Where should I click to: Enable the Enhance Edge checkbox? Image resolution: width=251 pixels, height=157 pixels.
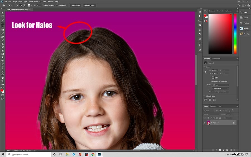tap(57, 6)
